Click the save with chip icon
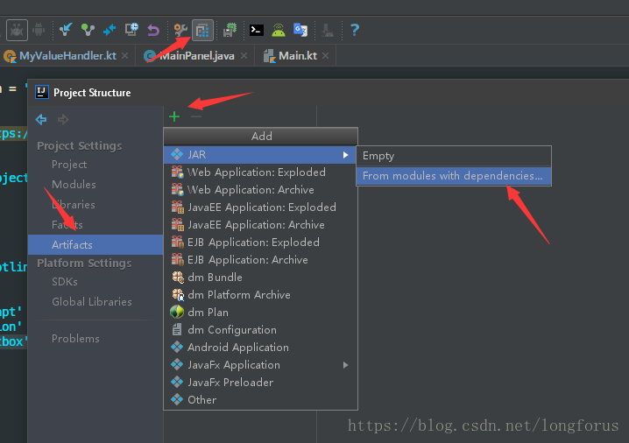The image size is (629, 443). (230, 30)
